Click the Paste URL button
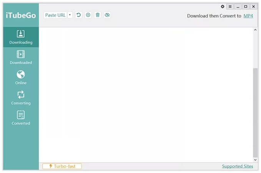The width and height of the screenshot is (261, 173). coord(55,15)
